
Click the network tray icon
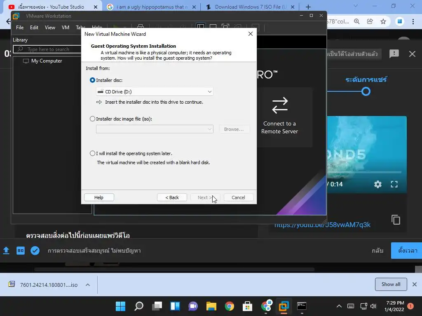pyautogui.click(x=363, y=306)
